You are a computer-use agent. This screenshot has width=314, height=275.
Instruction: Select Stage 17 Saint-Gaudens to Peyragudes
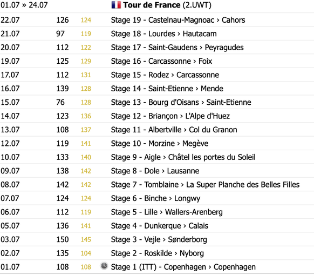click(177, 48)
